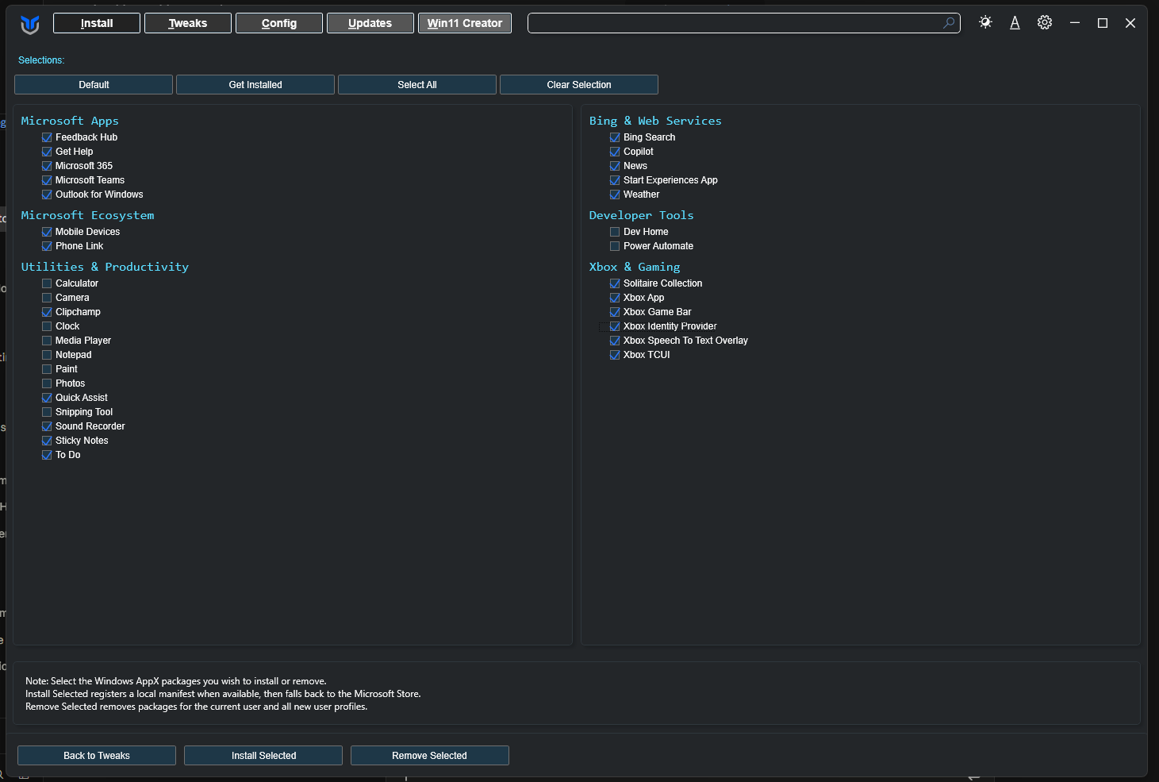Enable the Camera checkbox
1159x782 pixels.
(47, 298)
